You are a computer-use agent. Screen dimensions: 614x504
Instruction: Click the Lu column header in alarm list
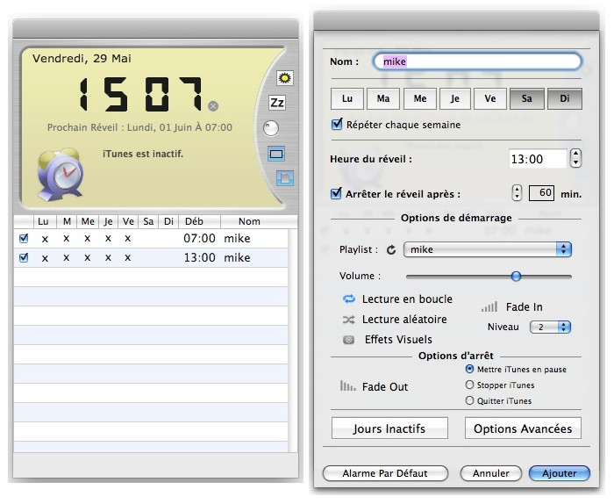45,221
